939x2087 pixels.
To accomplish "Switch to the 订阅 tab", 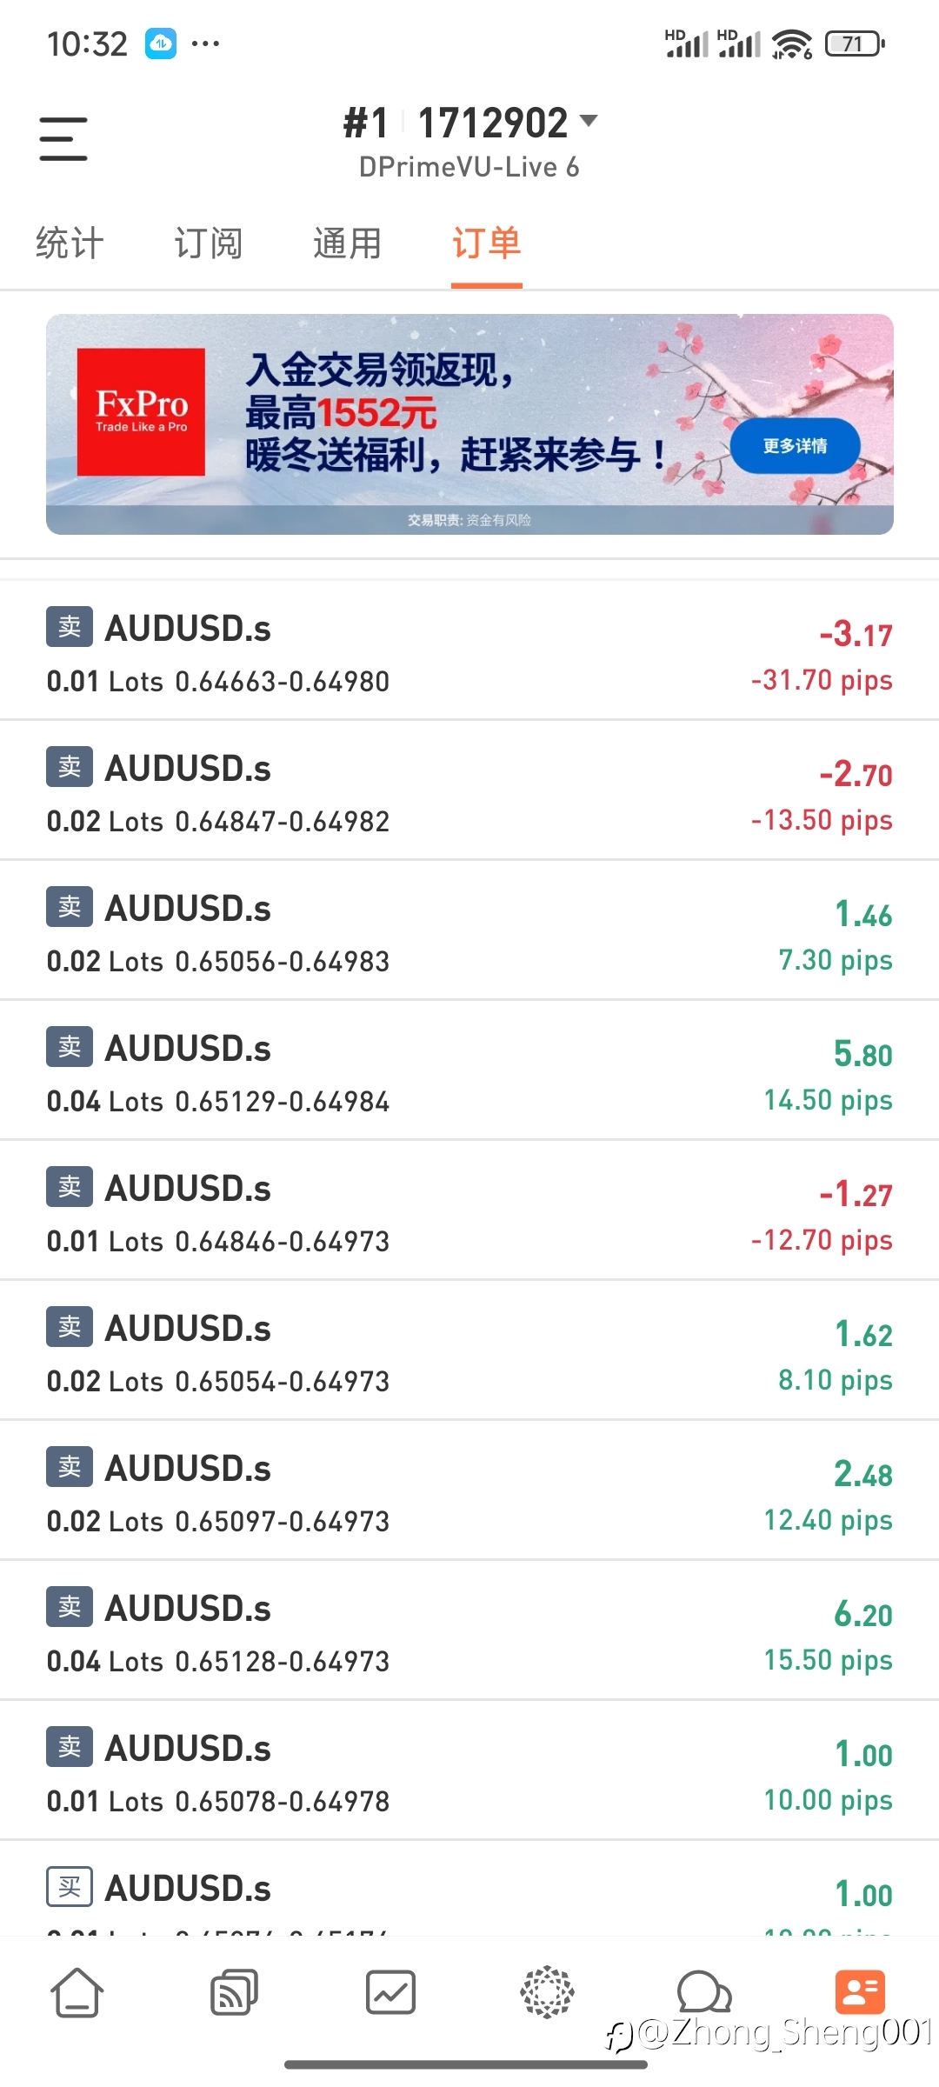I will click(x=209, y=243).
